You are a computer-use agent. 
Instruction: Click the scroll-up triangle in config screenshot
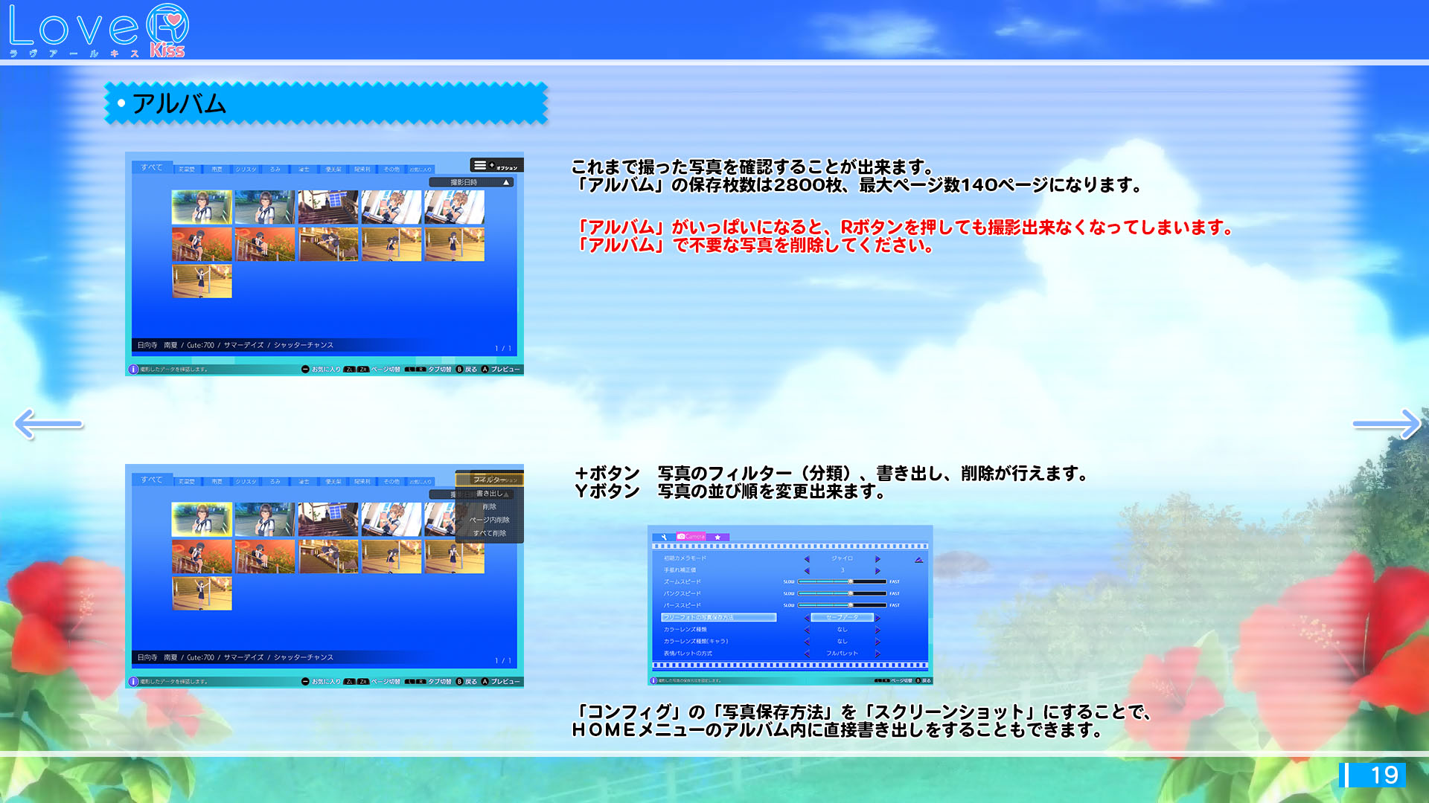(919, 560)
